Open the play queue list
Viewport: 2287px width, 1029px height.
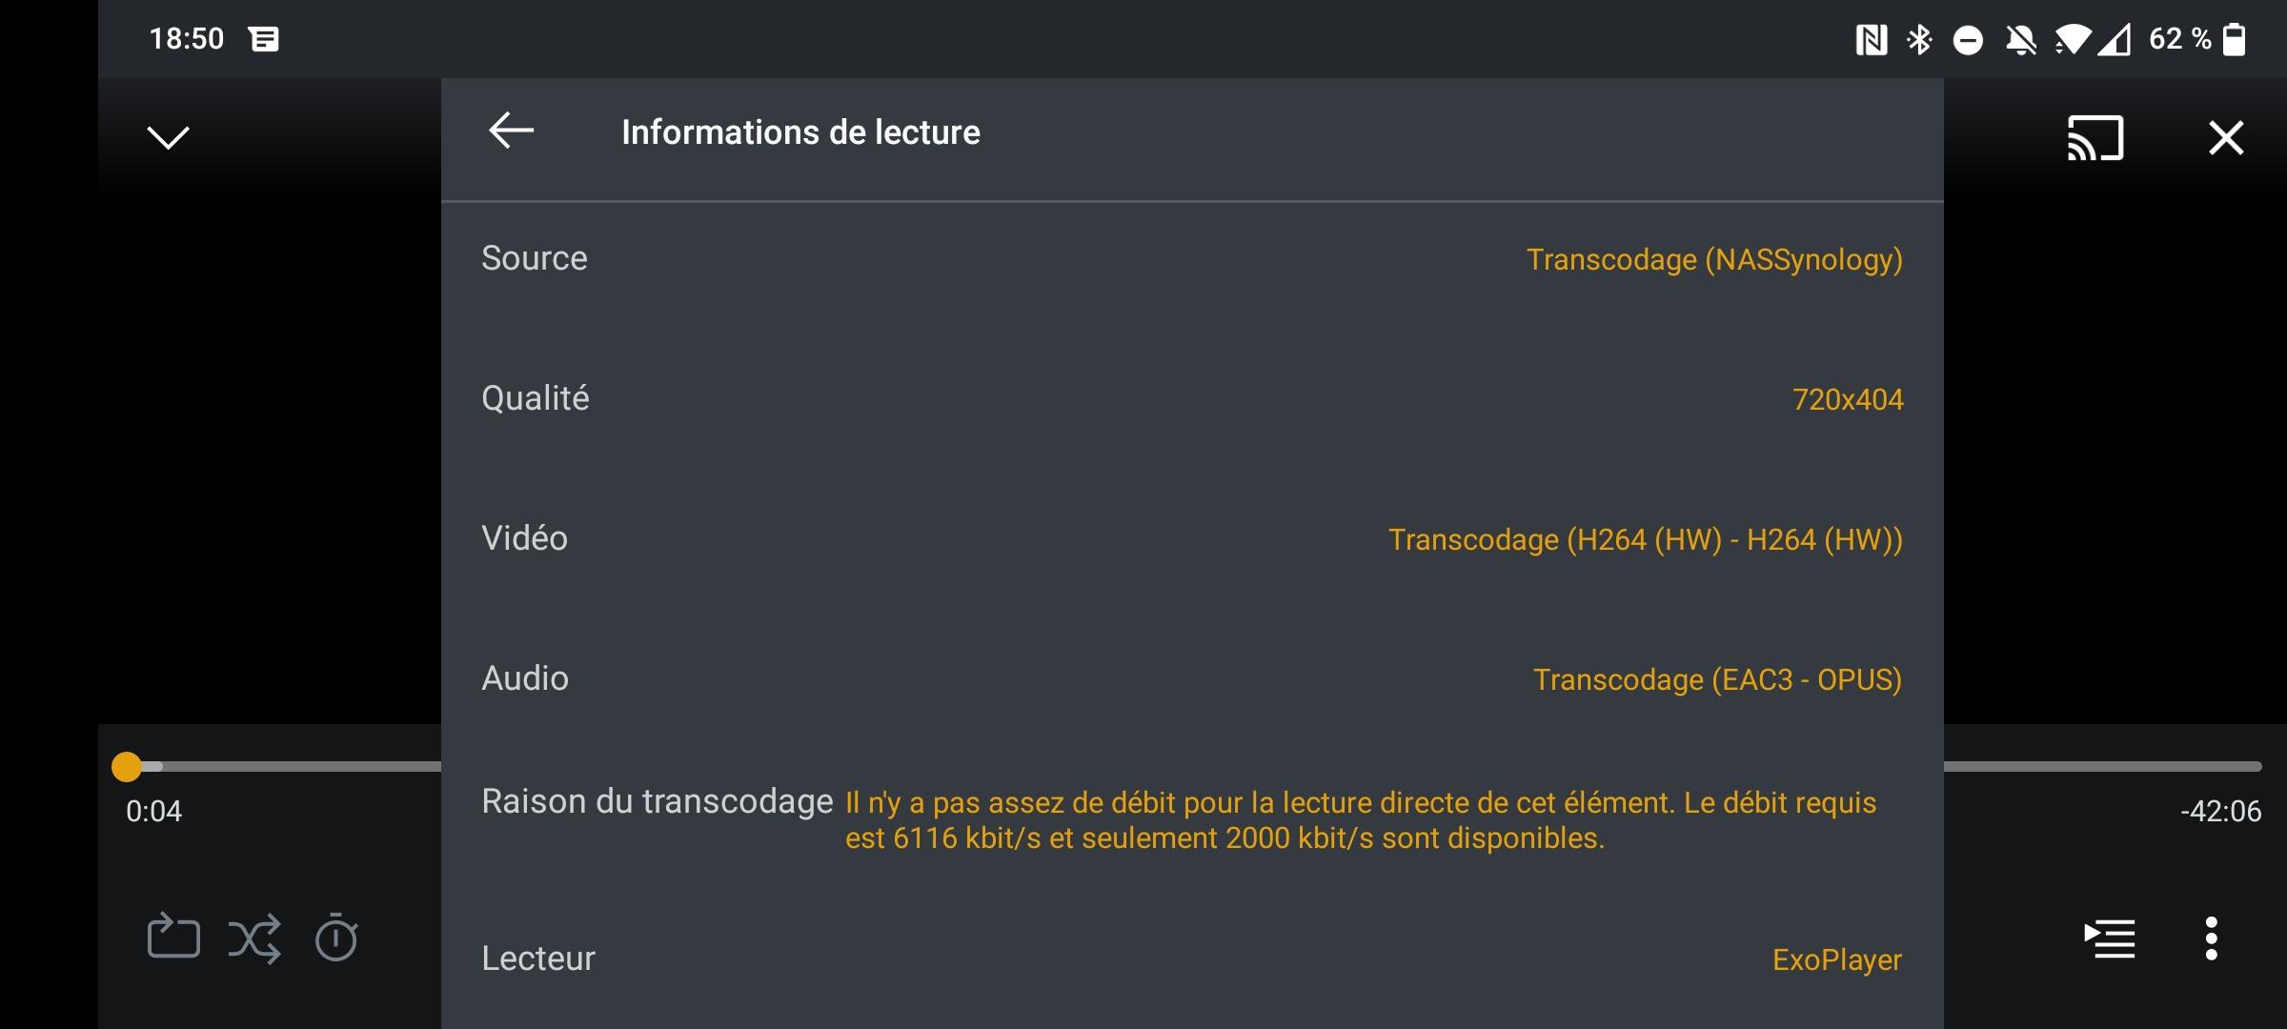2109,938
